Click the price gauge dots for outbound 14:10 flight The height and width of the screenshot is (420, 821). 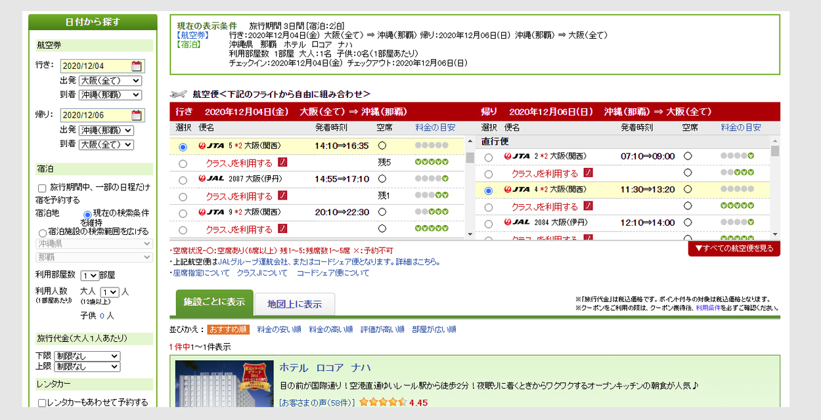(x=432, y=146)
